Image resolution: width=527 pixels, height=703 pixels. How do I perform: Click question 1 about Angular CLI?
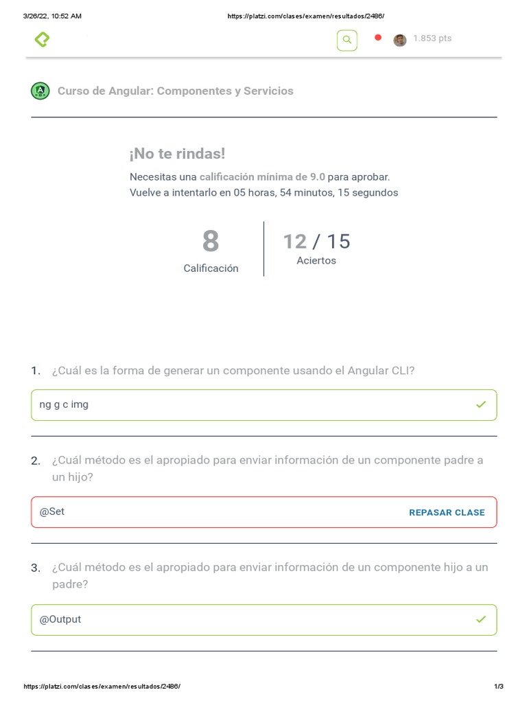tap(233, 371)
